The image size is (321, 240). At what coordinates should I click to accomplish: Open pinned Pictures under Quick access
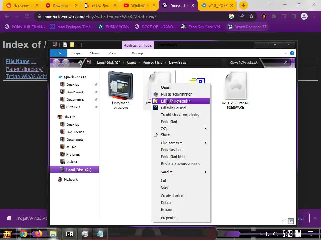point(73,107)
